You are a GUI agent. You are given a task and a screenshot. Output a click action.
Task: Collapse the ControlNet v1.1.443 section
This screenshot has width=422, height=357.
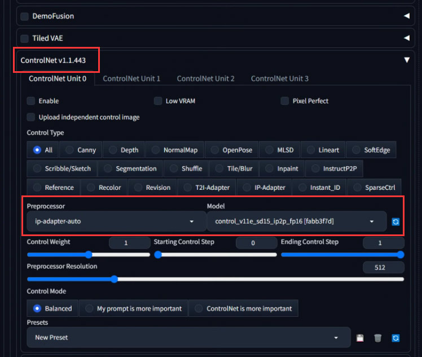pyautogui.click(x=407, y=60)
